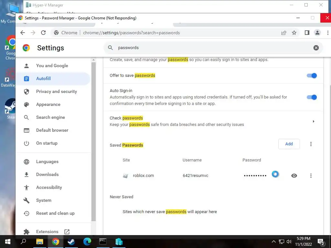Open Saved Passwords three-dot menu
Image resolution: width=331 pixels, height=248 pixels.
[x=311, y=144]
